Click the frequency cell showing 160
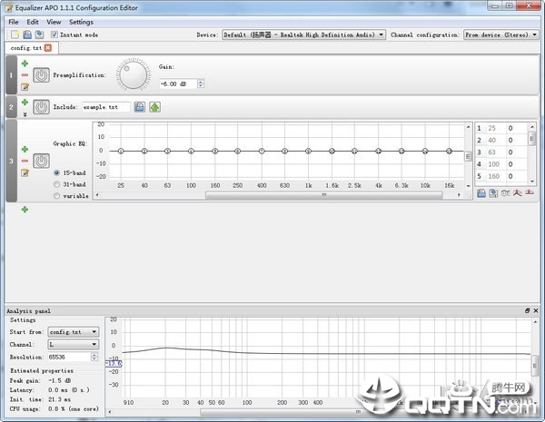Image resolution: width=545 pixels, height=422 pixels. pyautogui.click(x=494, y=176)
